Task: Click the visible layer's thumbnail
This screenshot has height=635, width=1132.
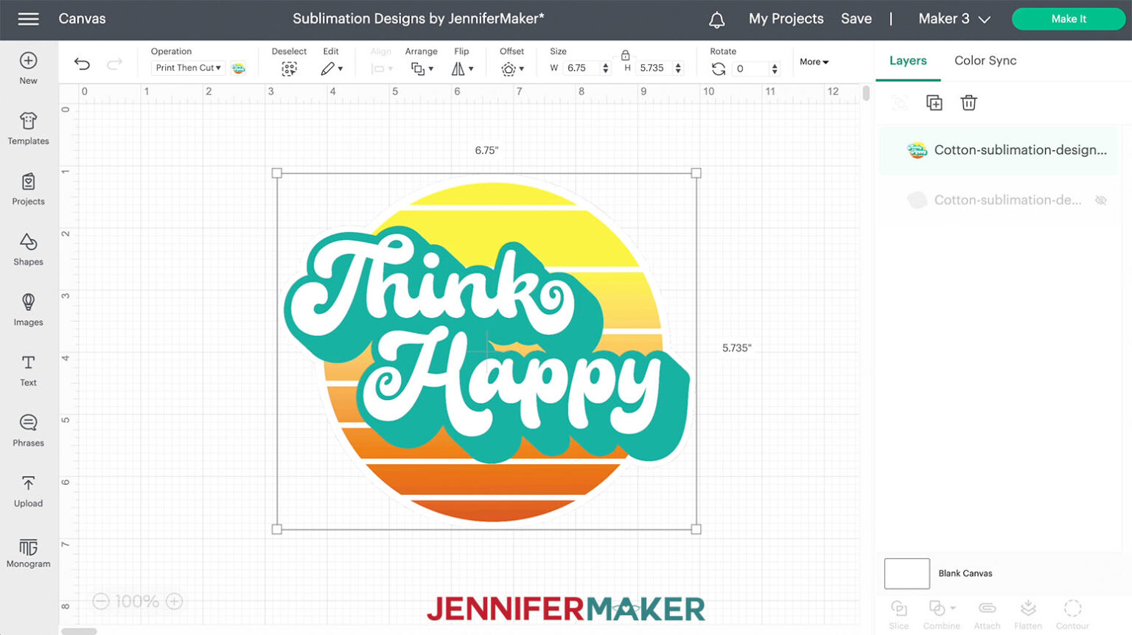Action: [917, 150]
